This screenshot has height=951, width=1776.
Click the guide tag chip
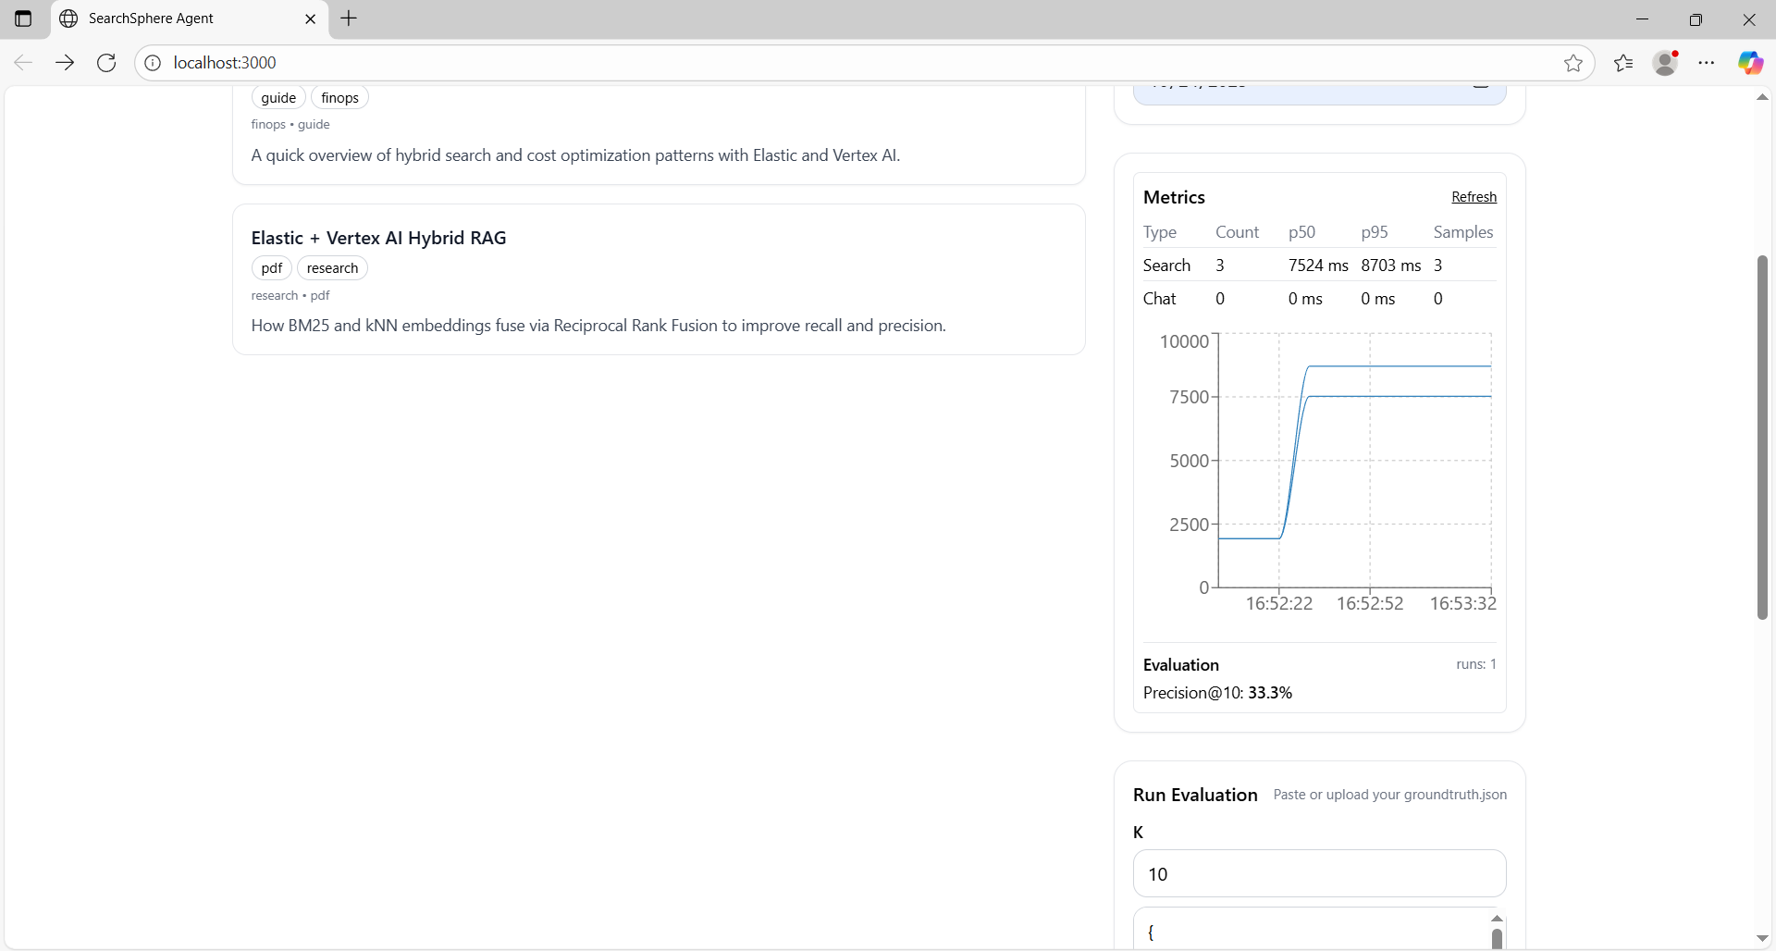coord(278,98)
